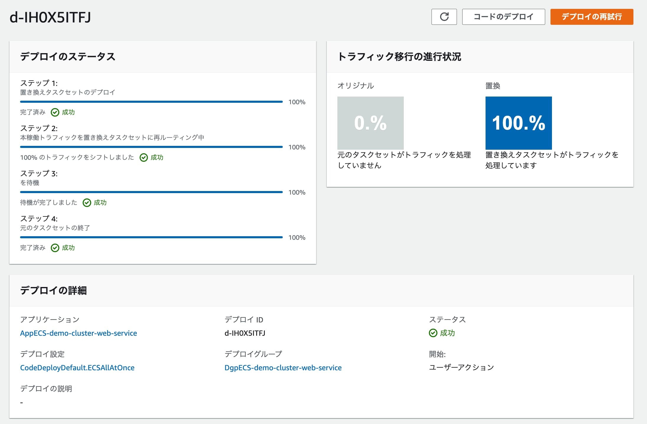Click the success checkmark for ステップ 4 完了済み
Viewport: 647px width, 424px height.
point(55,248)
